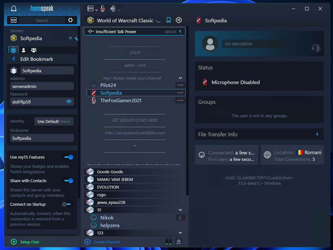Collapse the 123 channel
The image size is (333, 250).
pyautogui.click(x=180, y=233)
